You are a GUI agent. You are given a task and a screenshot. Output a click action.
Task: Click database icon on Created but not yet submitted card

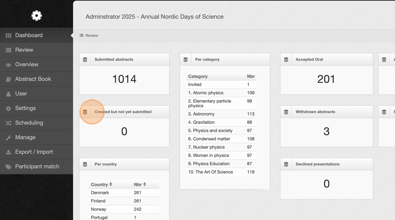click(85, 112)
